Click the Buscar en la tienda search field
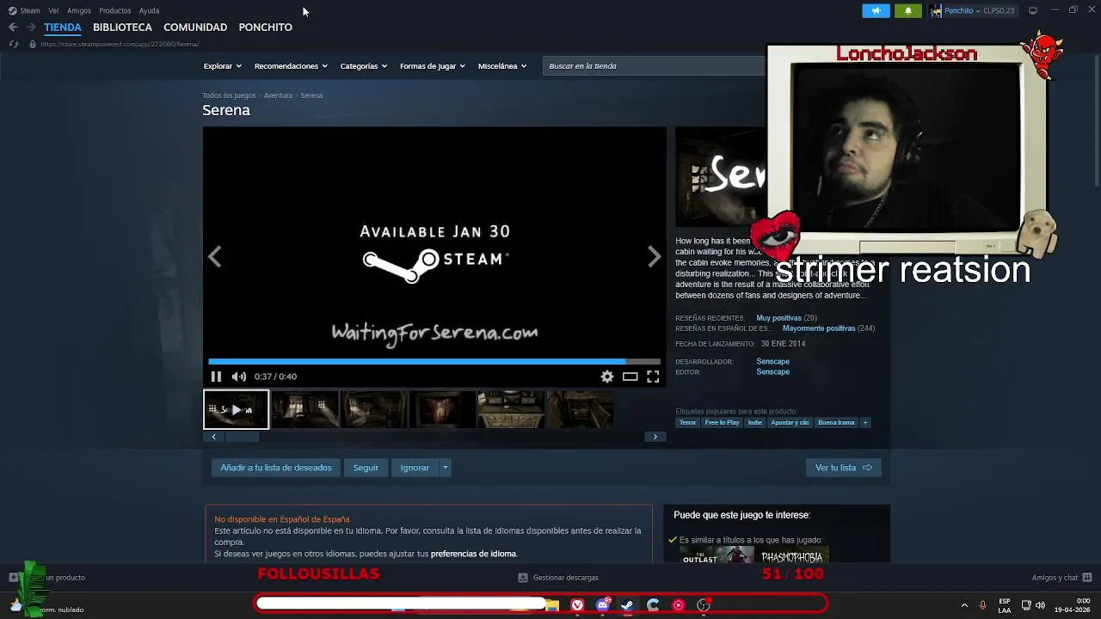1101x619 pixels. 654,66
